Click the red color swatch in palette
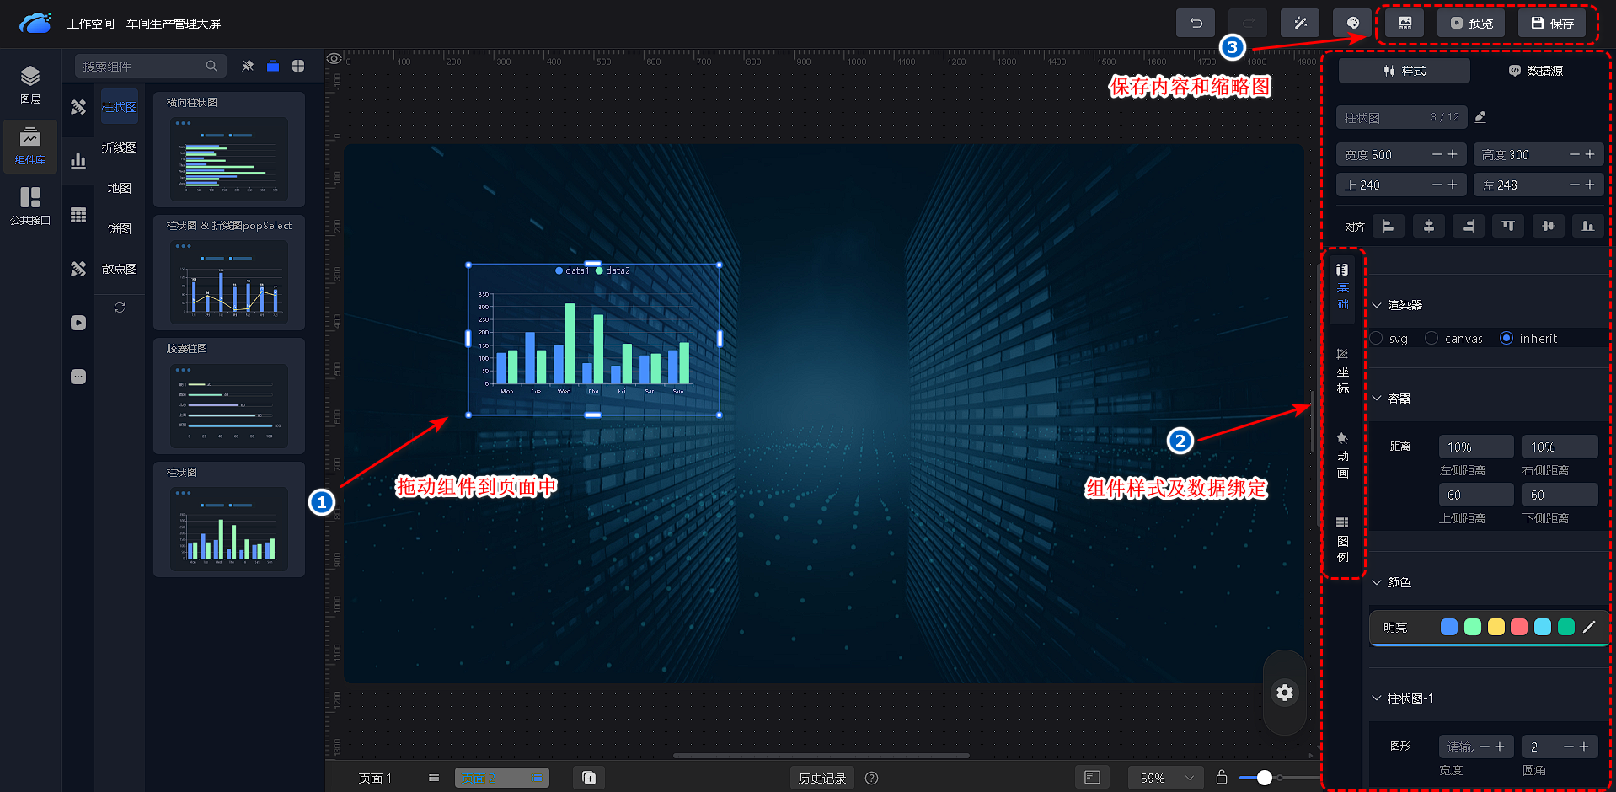The height and width of the screenshot is (792, 1616). [x=1519, y=627]
